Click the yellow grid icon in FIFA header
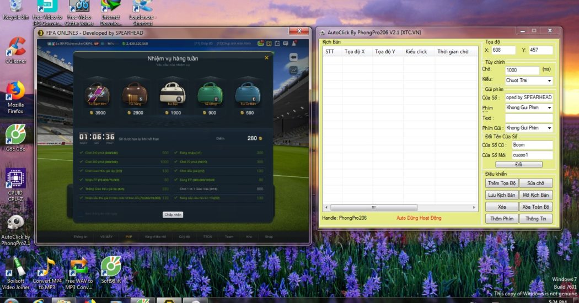 [x=269, y=44]
